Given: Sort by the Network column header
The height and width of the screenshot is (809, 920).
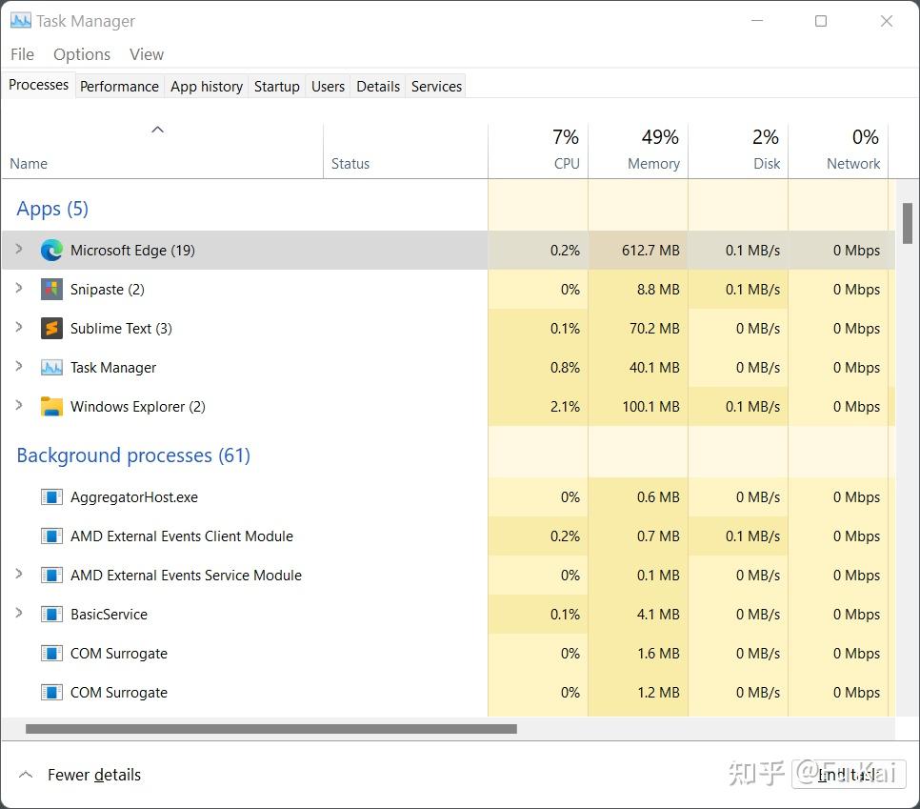Looking at the screenshot, I should pos(838,151).
